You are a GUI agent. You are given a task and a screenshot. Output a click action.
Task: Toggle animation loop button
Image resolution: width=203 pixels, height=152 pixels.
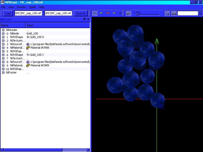coord(167,13)
